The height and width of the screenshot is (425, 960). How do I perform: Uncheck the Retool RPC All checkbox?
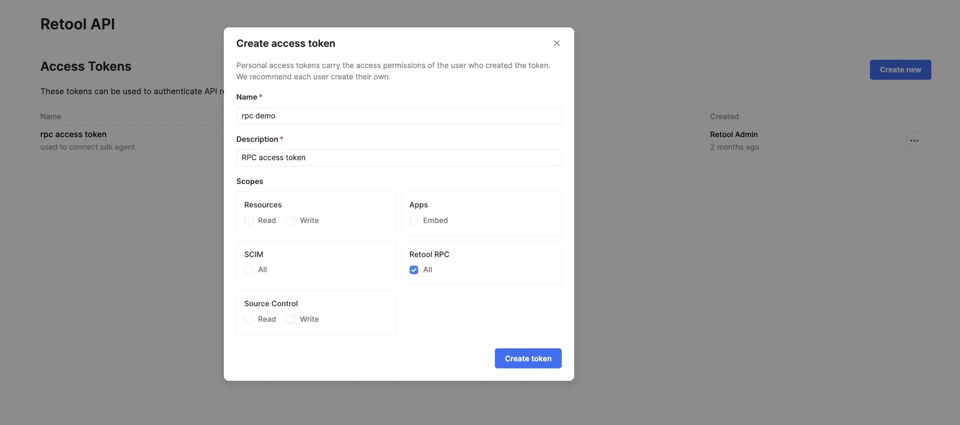414,270
